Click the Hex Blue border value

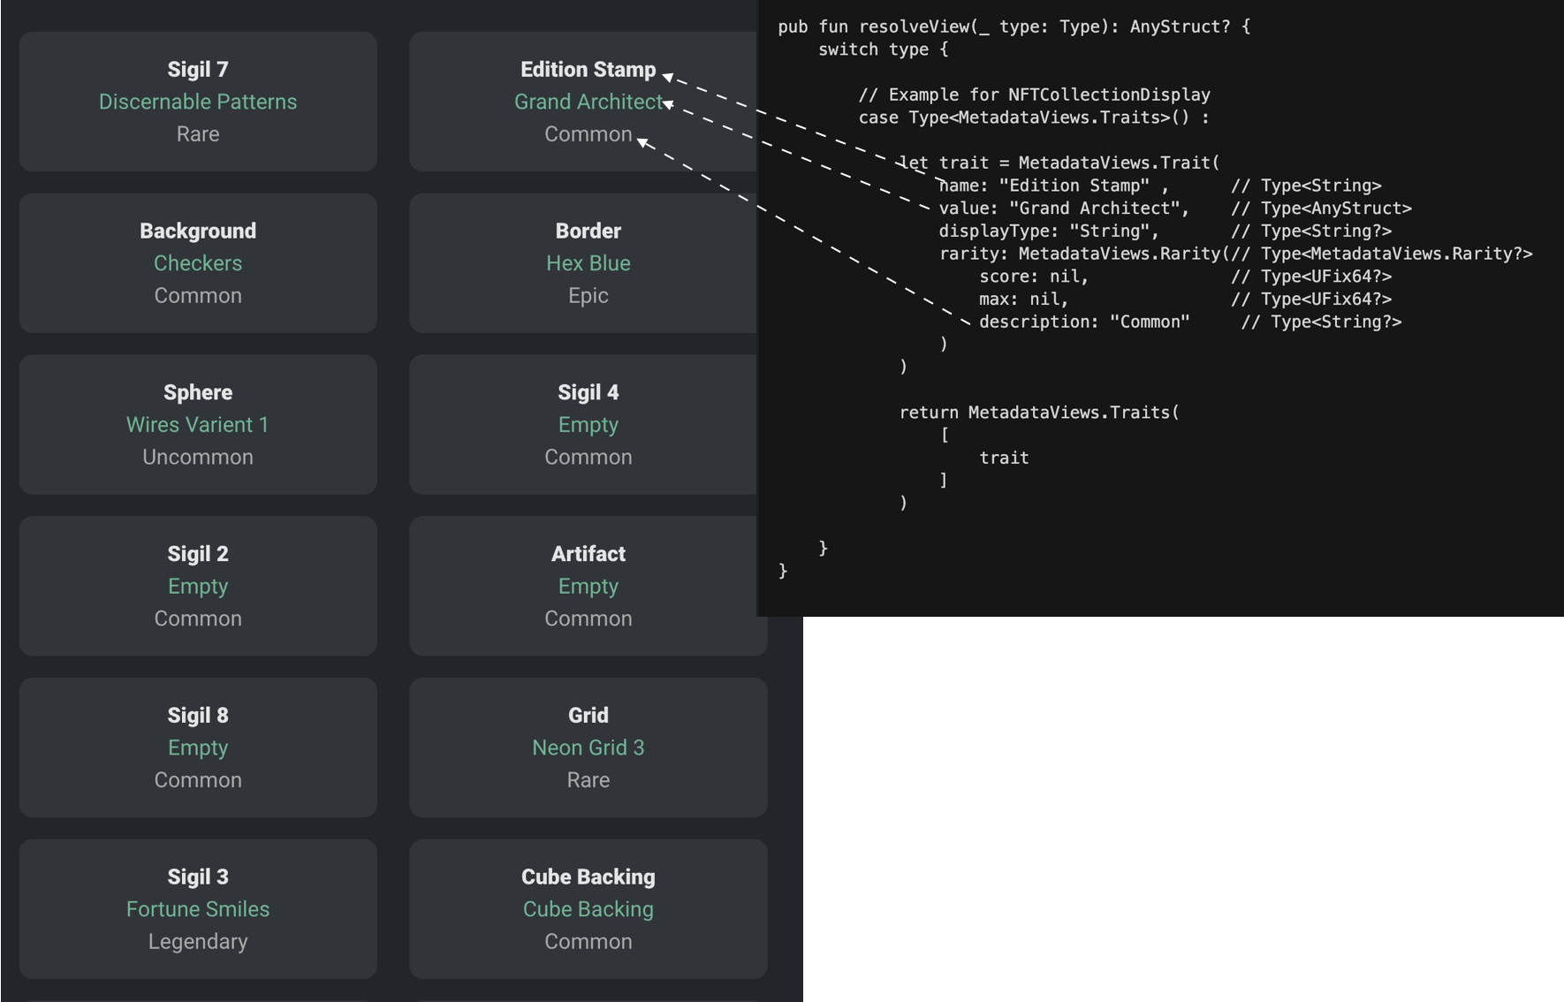pyautogui.click(x=588, y=263)
